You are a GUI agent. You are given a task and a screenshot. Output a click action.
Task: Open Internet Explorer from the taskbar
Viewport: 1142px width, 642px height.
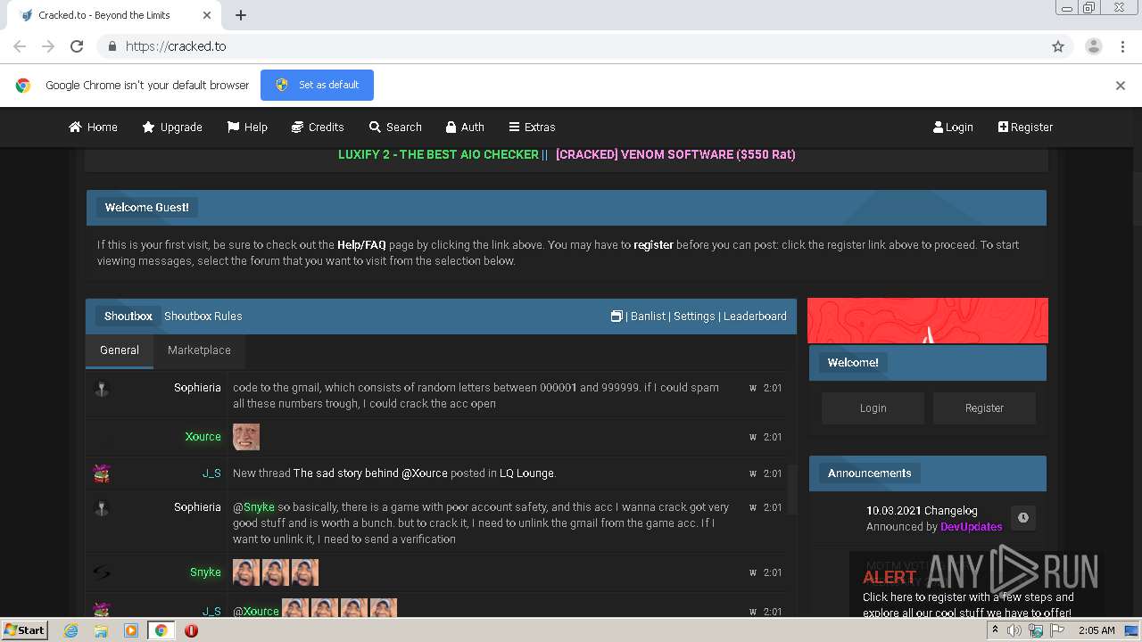click(70, 630)
